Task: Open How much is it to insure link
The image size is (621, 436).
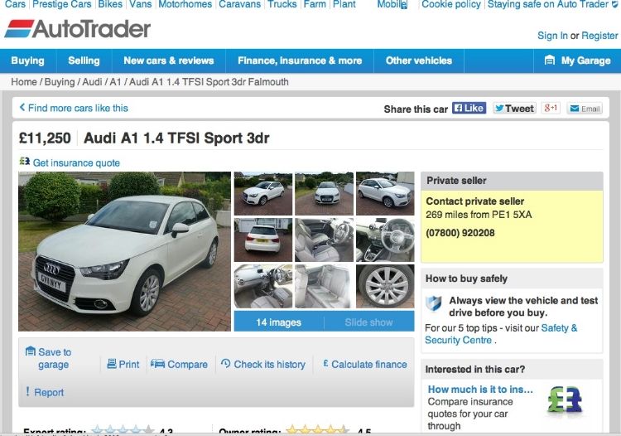Action: 480,390
